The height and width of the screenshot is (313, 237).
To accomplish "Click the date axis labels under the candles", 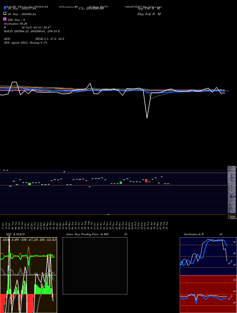I will [x=85, y=225].
